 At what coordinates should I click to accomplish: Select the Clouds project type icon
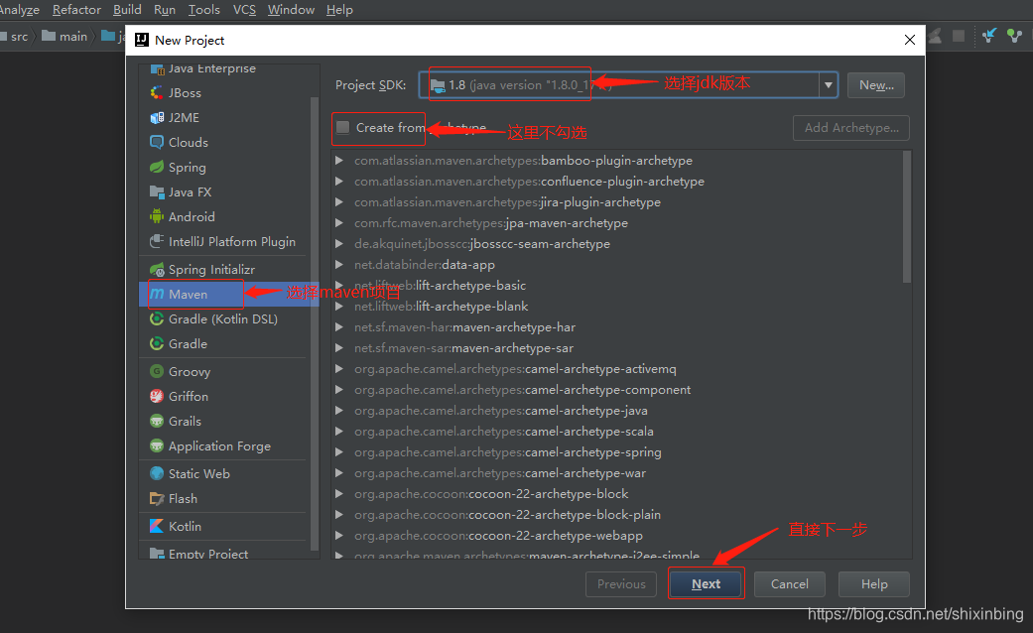click(x=157, y=142)
